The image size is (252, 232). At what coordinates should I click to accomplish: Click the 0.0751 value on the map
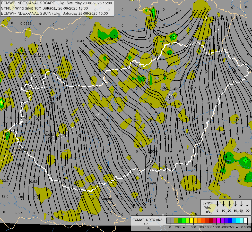(x=22, y=118)
